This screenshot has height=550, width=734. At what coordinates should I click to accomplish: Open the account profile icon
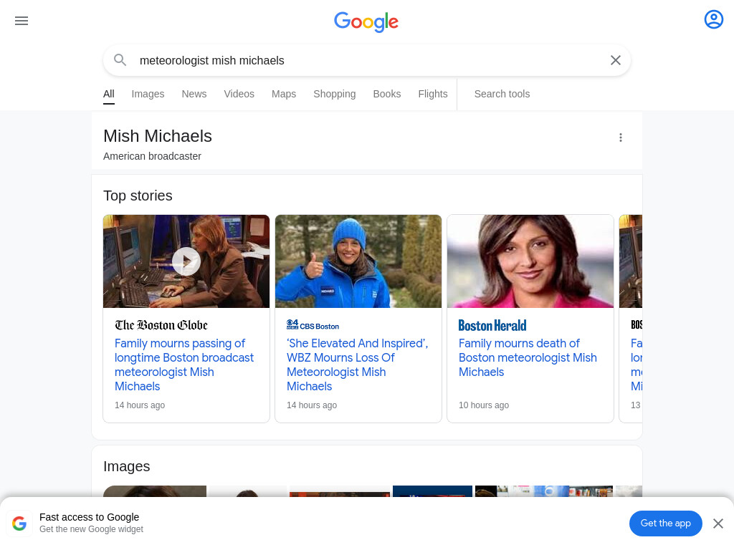[x=713, y=19]
